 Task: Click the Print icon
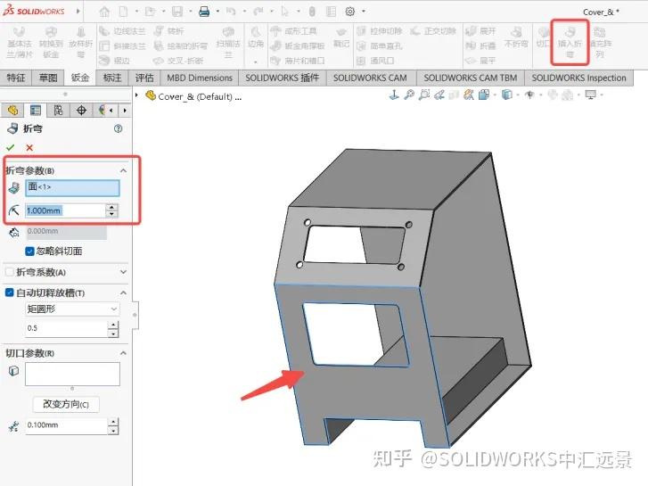(204, 12)
